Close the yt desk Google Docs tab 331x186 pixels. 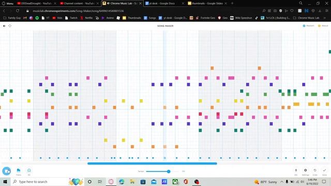183,4
